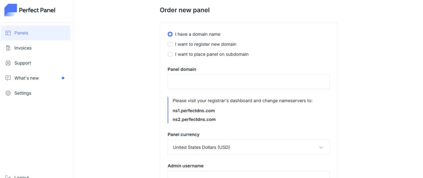
Task: Click the Admin username text field
Action: 249,174
